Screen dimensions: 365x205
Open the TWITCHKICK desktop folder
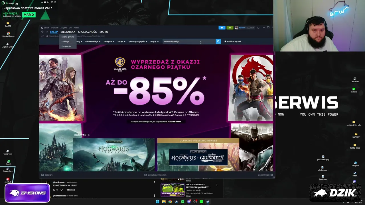pyautogui.click(x=355, y=146)
